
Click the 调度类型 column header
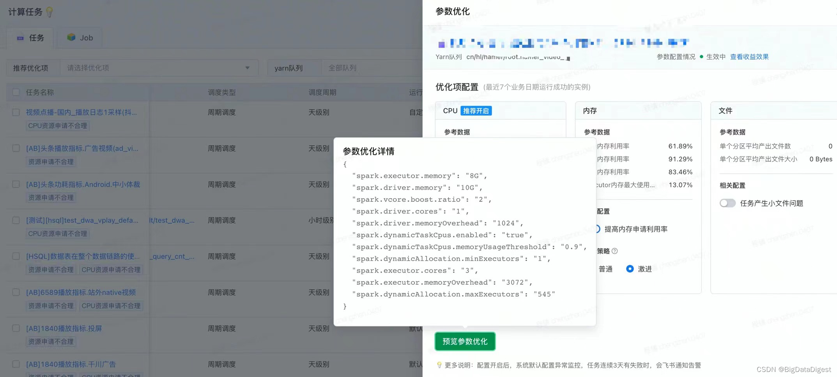[x=221, y=92]
